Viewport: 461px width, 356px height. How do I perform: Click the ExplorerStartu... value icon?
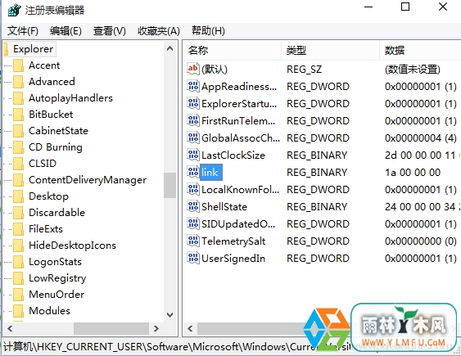193,103
